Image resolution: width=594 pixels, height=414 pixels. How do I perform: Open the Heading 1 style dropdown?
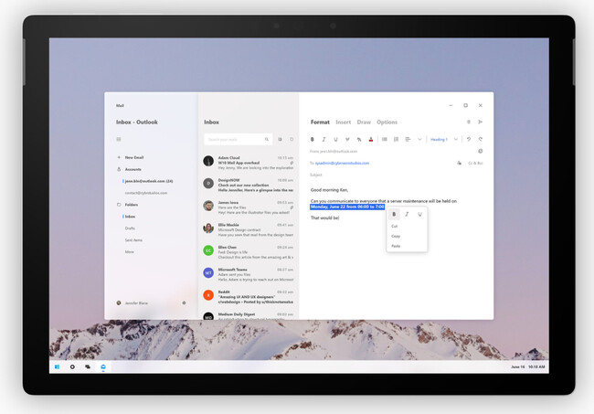click(x=439, y=140)
